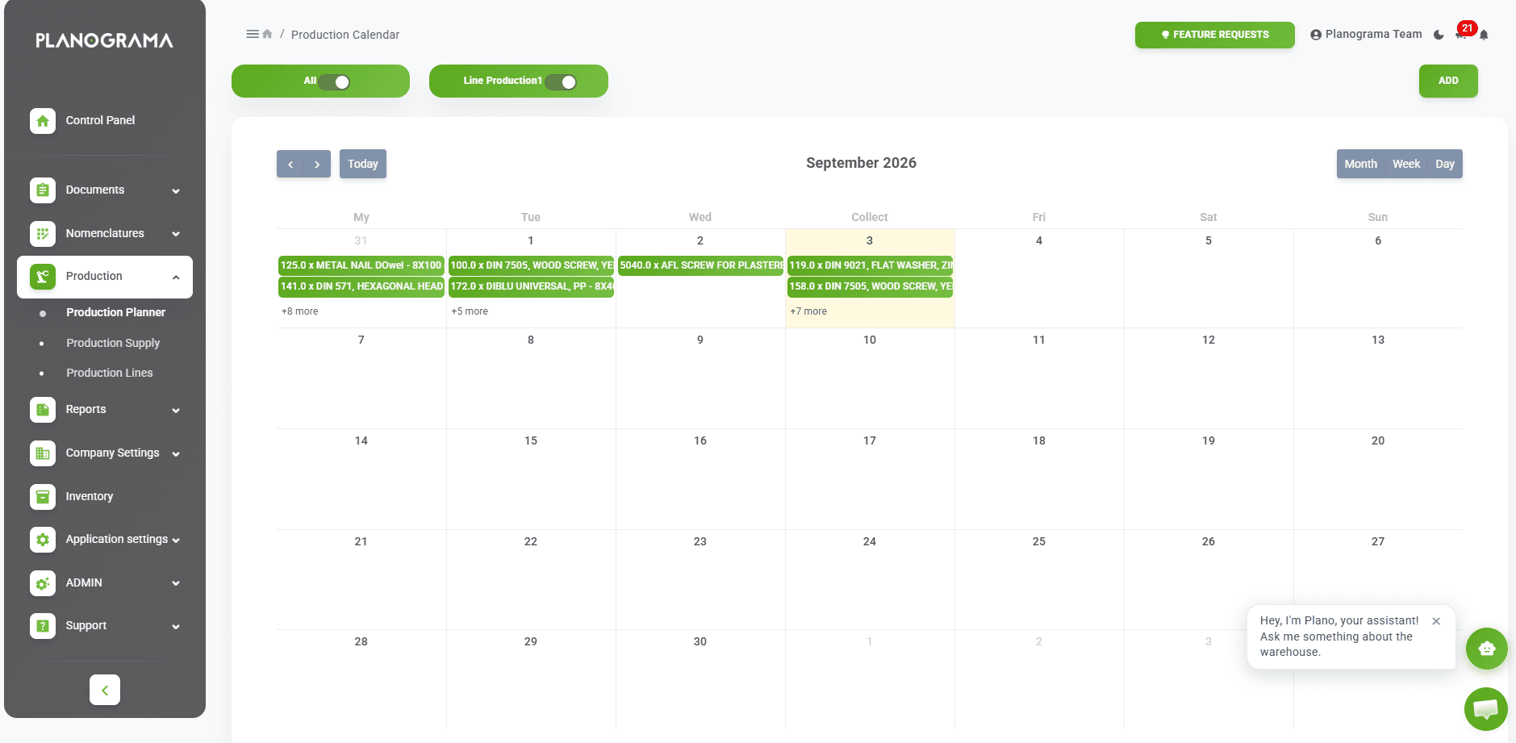Image resolution: width=1516 pixels, height=743 pixels.
Task: Click the ADMIN gears icon
Action: [x=43, y=583]
